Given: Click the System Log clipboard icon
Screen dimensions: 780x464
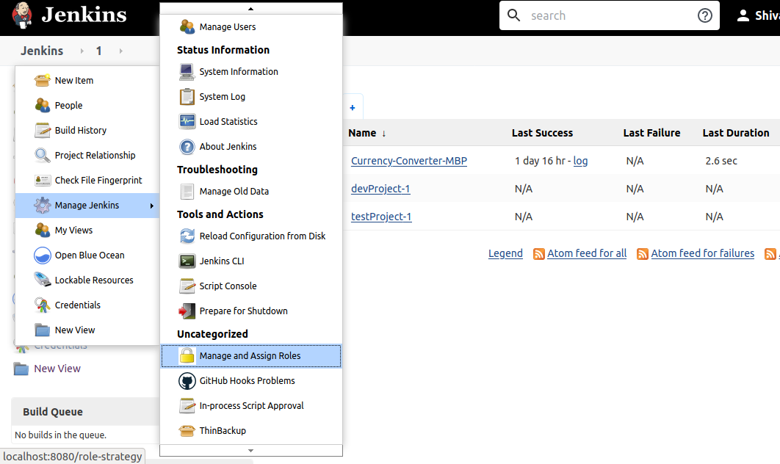Looking at the screenshot, I should pos(187,96).
